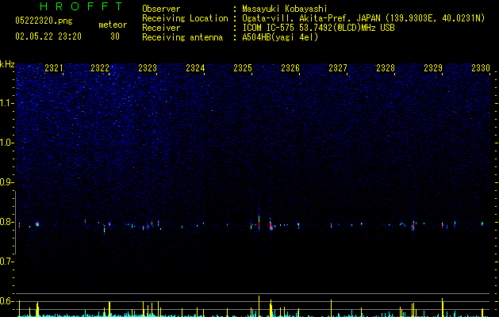Image resolution: width=499 pixels, height=317 pixels.
Task: Click the date stamp 02.05.22 23:20
Action: tap(48, 36)
